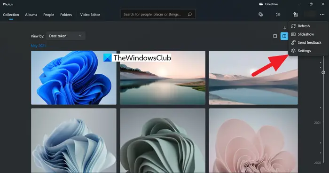Open the Import photos icon
This screenshot has height=173, width=329.
tap(296, 14)
